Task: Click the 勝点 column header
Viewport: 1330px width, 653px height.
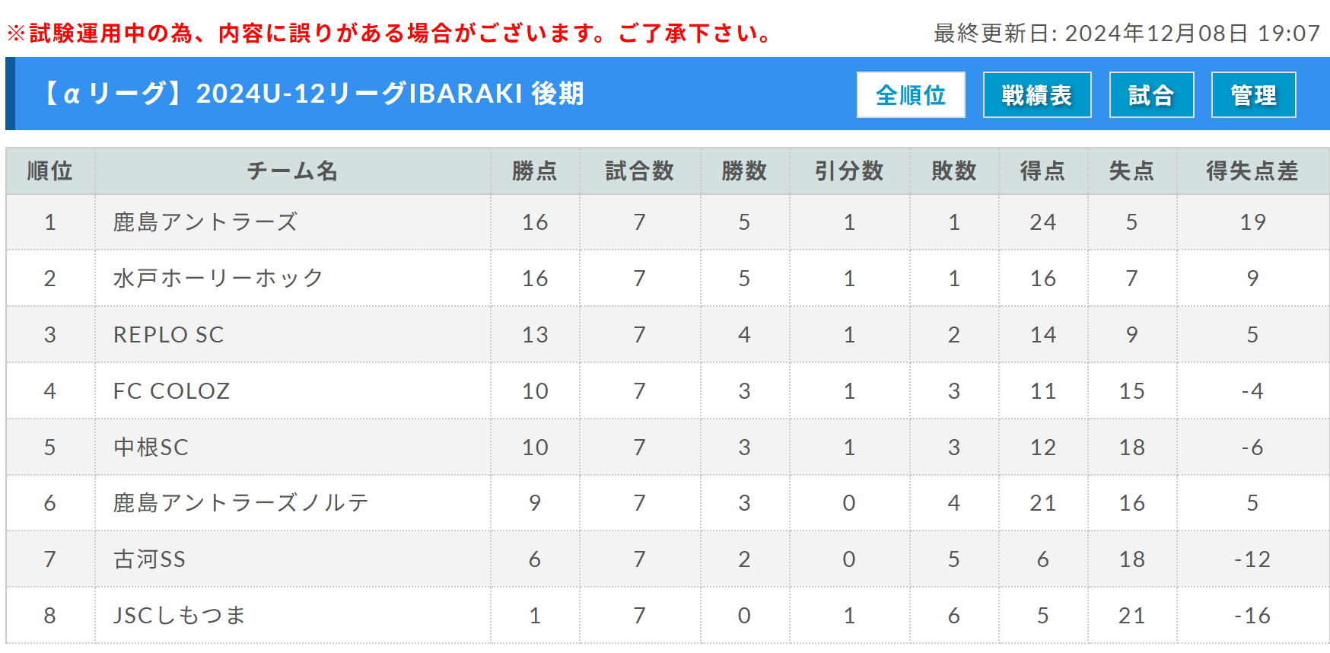Action: 535,171
